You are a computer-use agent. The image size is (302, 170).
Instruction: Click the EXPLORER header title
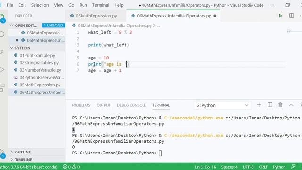(x=23, y=16)
